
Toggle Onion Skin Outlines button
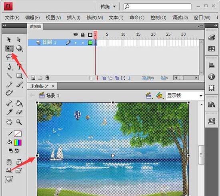pyautogui.click(x=110, y=78)
